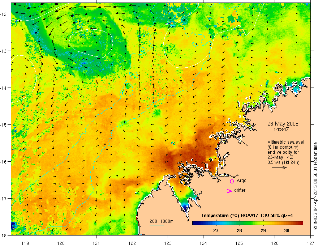Screen dimensions: 318x246
Task: Click the longitude axis label '122'
Action: tap(132, 243)
